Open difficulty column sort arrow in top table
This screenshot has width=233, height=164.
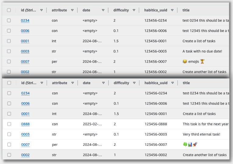coord(134,10)
